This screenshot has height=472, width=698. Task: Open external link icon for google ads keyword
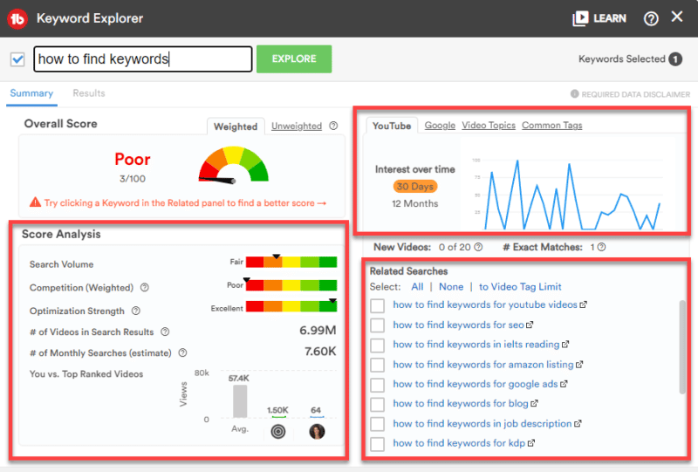(564, 384)
